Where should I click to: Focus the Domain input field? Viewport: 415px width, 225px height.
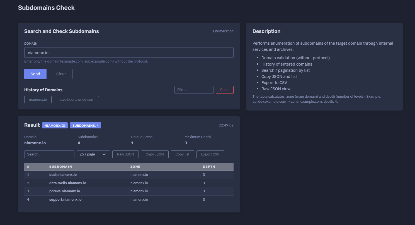click(129, 52)
